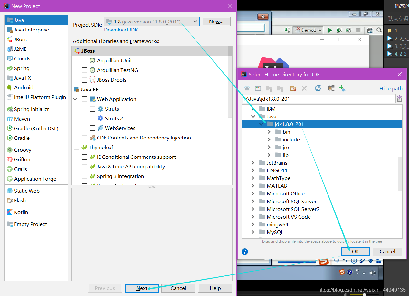The image size is (409, 296).
Task: Click the Build project arrow icon
Action: 288,30
